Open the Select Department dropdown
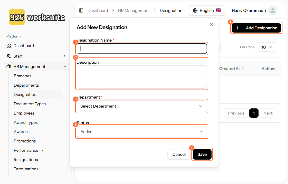 click(142, 106)
